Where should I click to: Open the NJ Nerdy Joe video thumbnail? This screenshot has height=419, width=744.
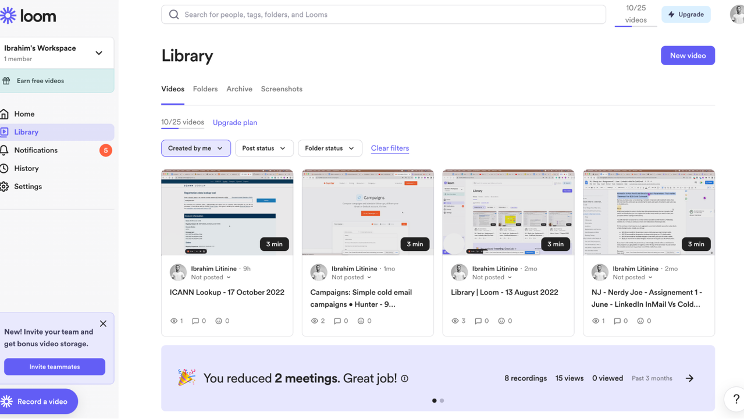(649, 212)
